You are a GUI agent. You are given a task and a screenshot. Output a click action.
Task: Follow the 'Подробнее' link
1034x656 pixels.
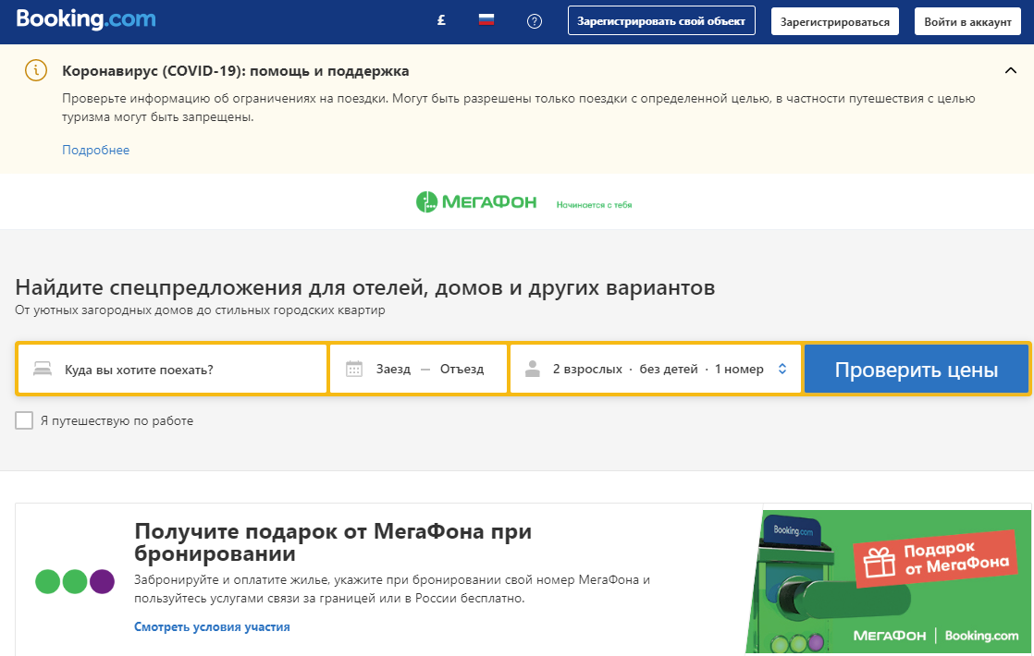tap(95, 151)
